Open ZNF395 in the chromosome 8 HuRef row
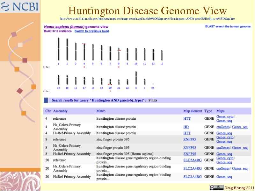 point(190,154)
